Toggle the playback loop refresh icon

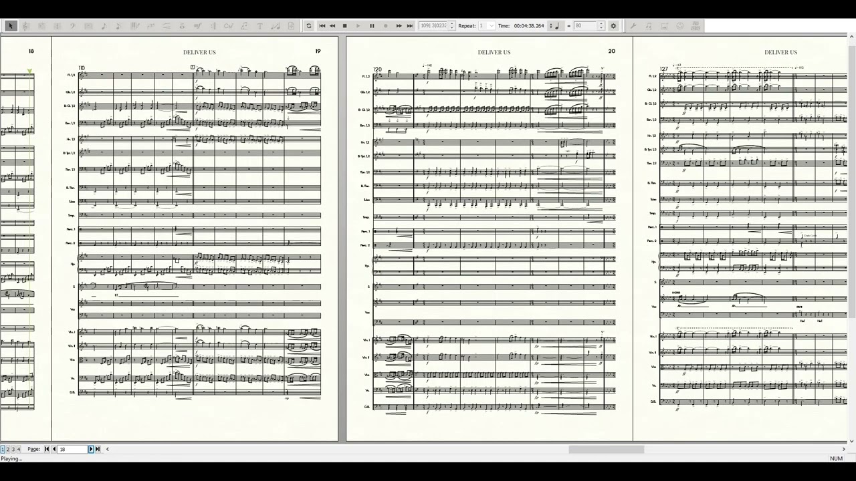click(x=309, y=26)
